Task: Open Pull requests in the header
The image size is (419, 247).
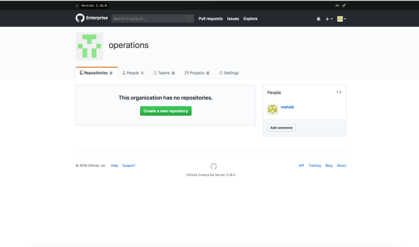Action: click(211, 19)
